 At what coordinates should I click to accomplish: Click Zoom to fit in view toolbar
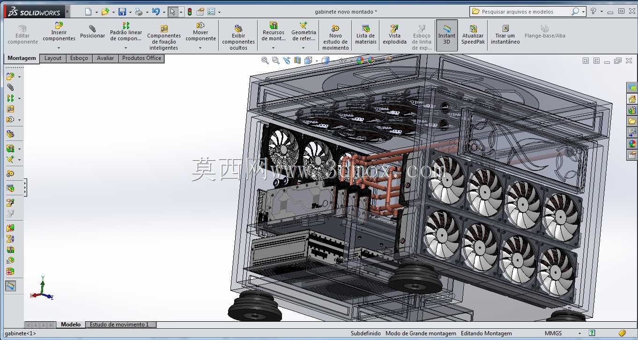pos(265,60)
